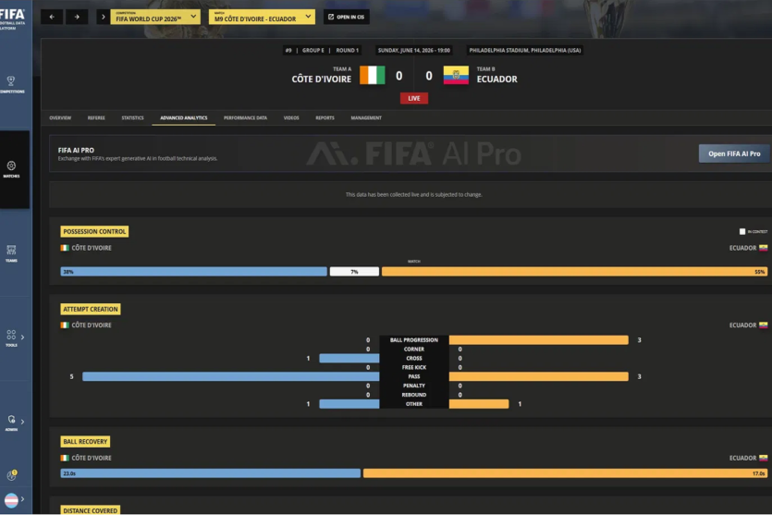Click Ecuador's orange Pass attempt bar
Screen dimensions: 772x515
[x=539, y=376]
